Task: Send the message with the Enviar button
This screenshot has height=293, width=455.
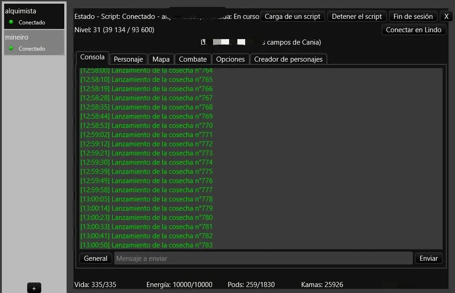Action: (428, 258)
